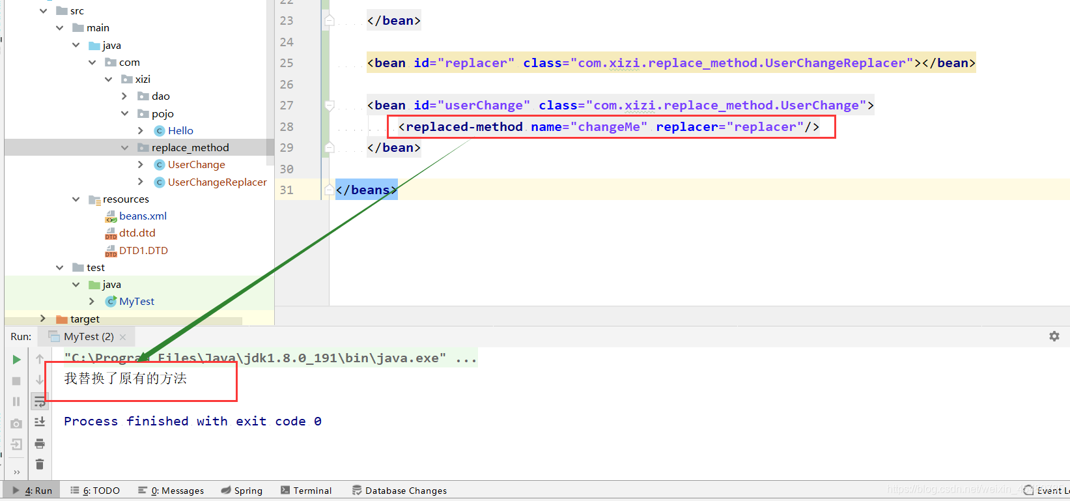Click the Process finished exit code text
The width and height of the screenshot is (1070, 501).
(x=193, y=421)
